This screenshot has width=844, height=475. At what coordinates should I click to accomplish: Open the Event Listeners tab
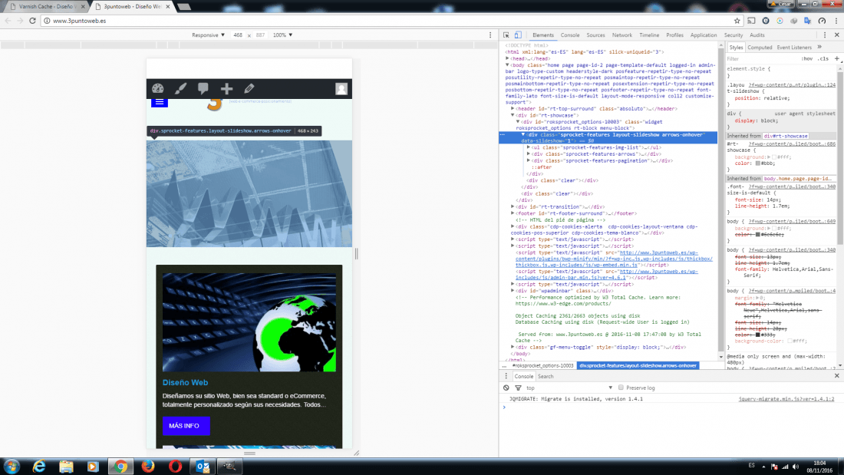[794, 48]
